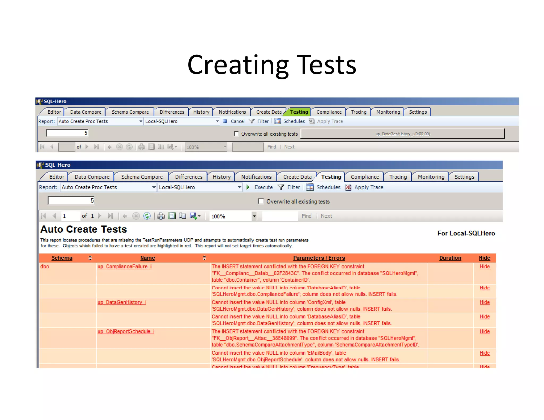Click the page setup icon in lower toolbar

click(x=182, y=216)
